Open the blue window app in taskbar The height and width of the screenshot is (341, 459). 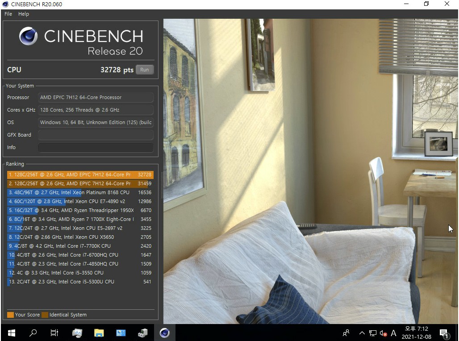tap(121, 333)
